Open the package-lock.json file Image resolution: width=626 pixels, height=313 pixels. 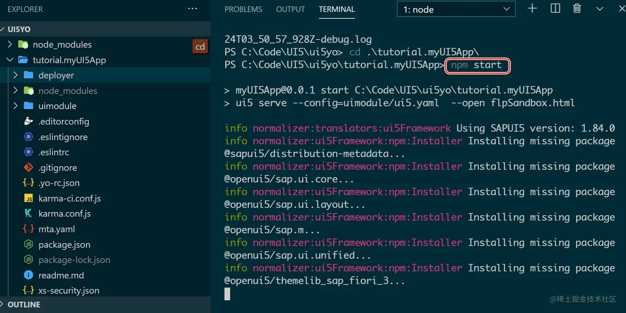pos(74,260)
